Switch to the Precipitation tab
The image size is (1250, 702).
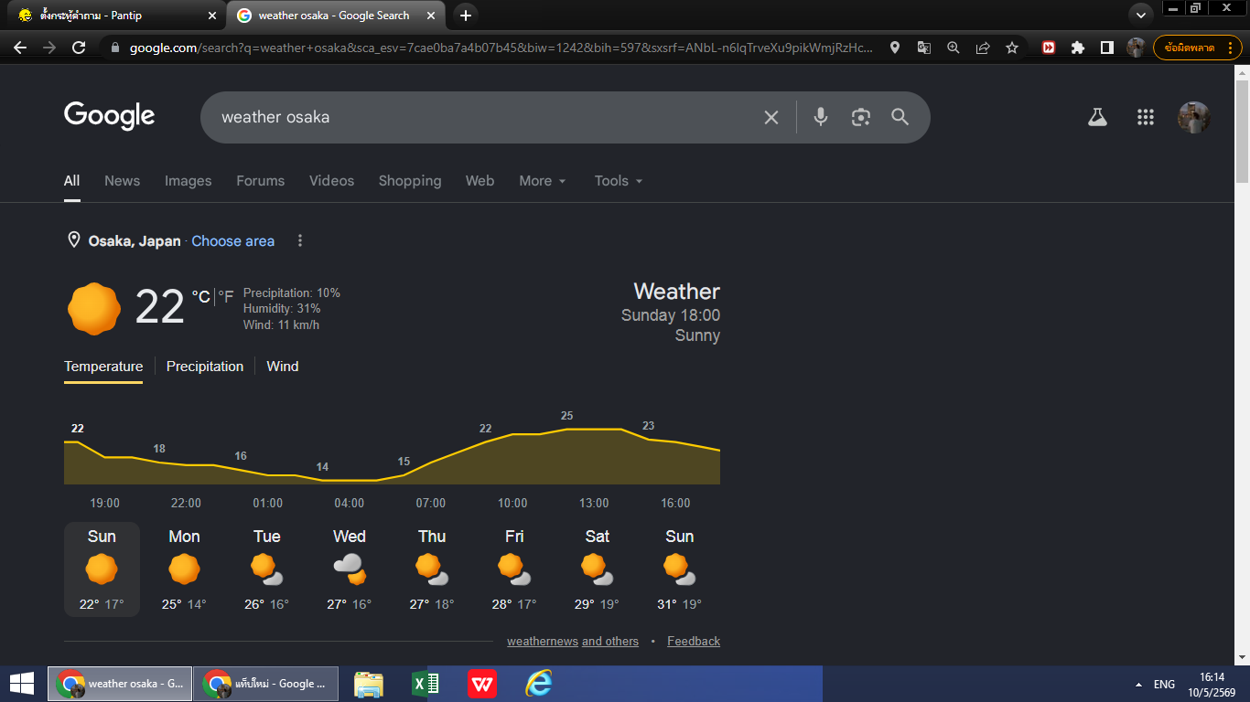(x=205, y=366)
